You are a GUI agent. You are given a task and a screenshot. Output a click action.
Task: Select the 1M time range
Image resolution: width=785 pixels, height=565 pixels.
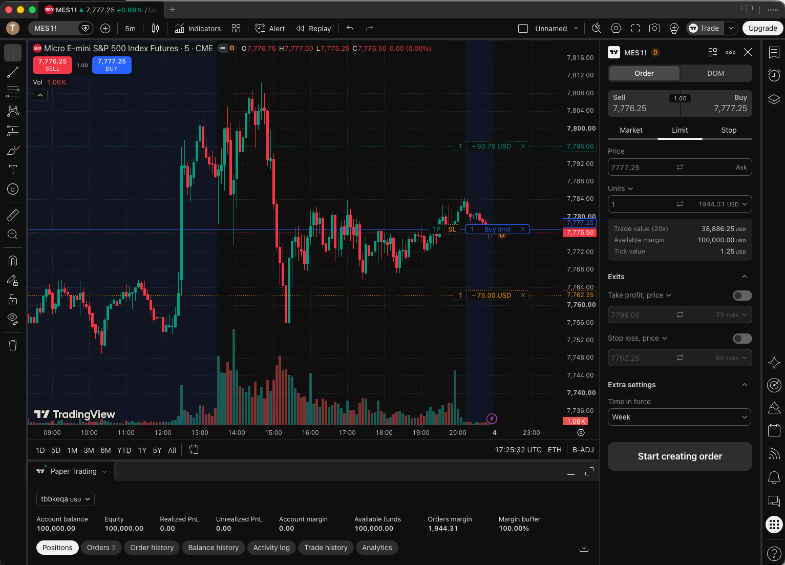72,450
